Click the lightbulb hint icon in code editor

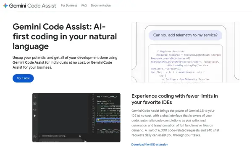point(98,120)
